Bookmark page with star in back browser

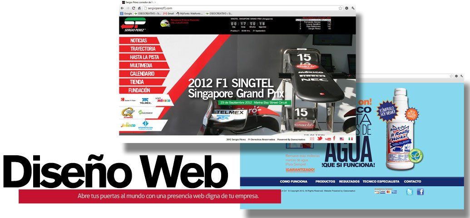(451, 76)
